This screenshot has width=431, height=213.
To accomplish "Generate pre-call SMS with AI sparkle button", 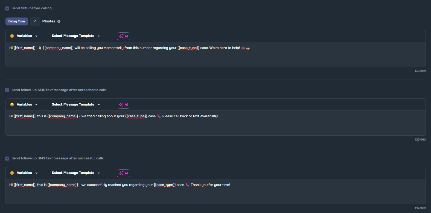I will (124, 36).
